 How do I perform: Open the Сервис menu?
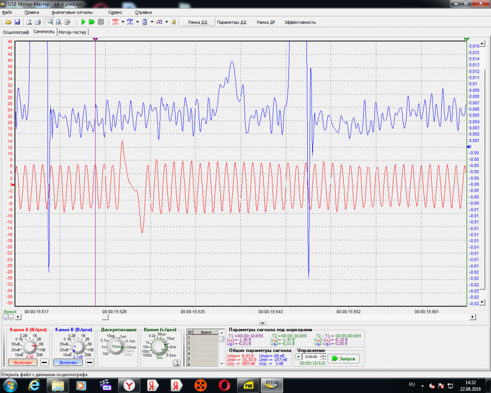pos(115,12)
